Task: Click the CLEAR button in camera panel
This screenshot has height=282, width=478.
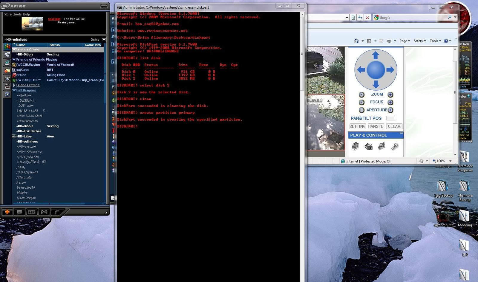Action: pos(394,126)
